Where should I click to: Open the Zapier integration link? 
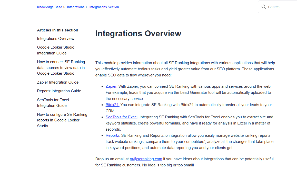[x=111, y=86]
